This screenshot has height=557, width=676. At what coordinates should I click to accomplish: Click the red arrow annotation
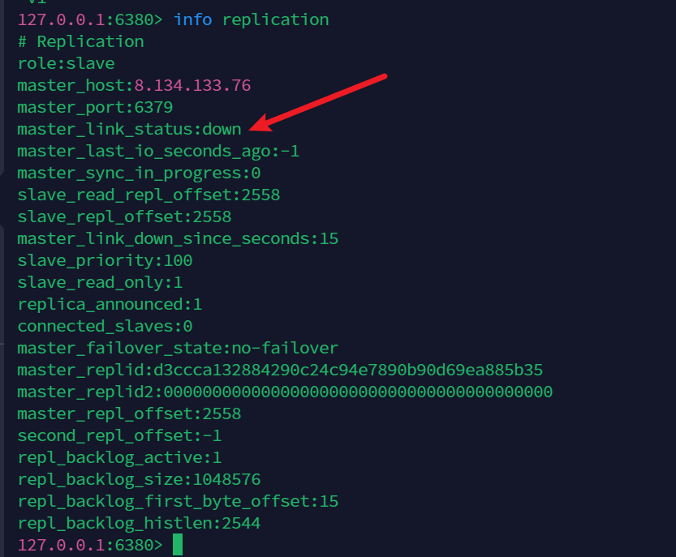319,101
